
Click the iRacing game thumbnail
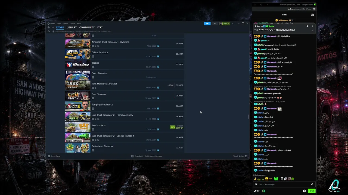78,64
